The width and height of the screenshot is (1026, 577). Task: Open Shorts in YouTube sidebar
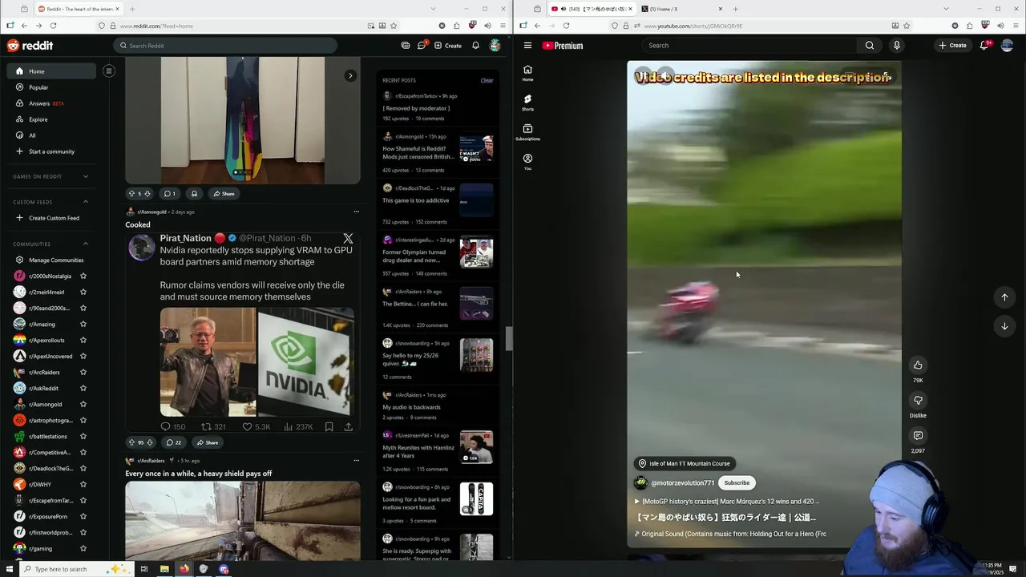[527, 103]
